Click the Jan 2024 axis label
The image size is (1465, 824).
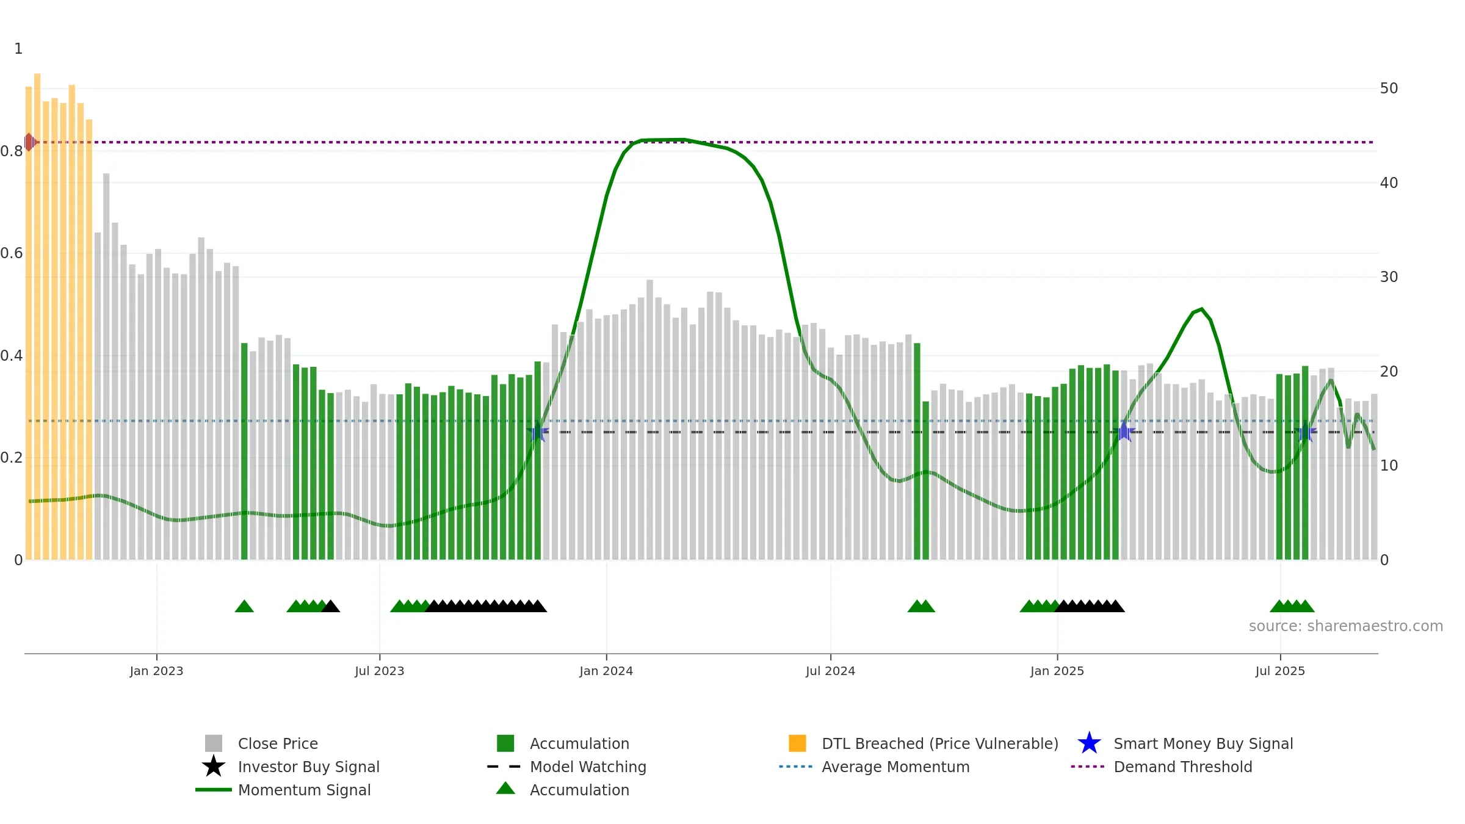[606, 671]
